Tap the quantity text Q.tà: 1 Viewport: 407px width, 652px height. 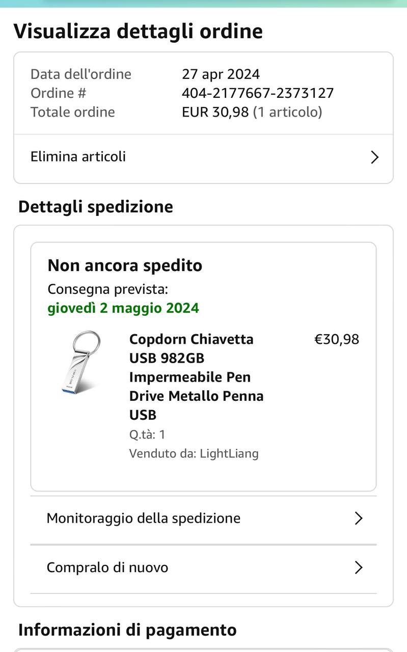(x=147, y=434)
